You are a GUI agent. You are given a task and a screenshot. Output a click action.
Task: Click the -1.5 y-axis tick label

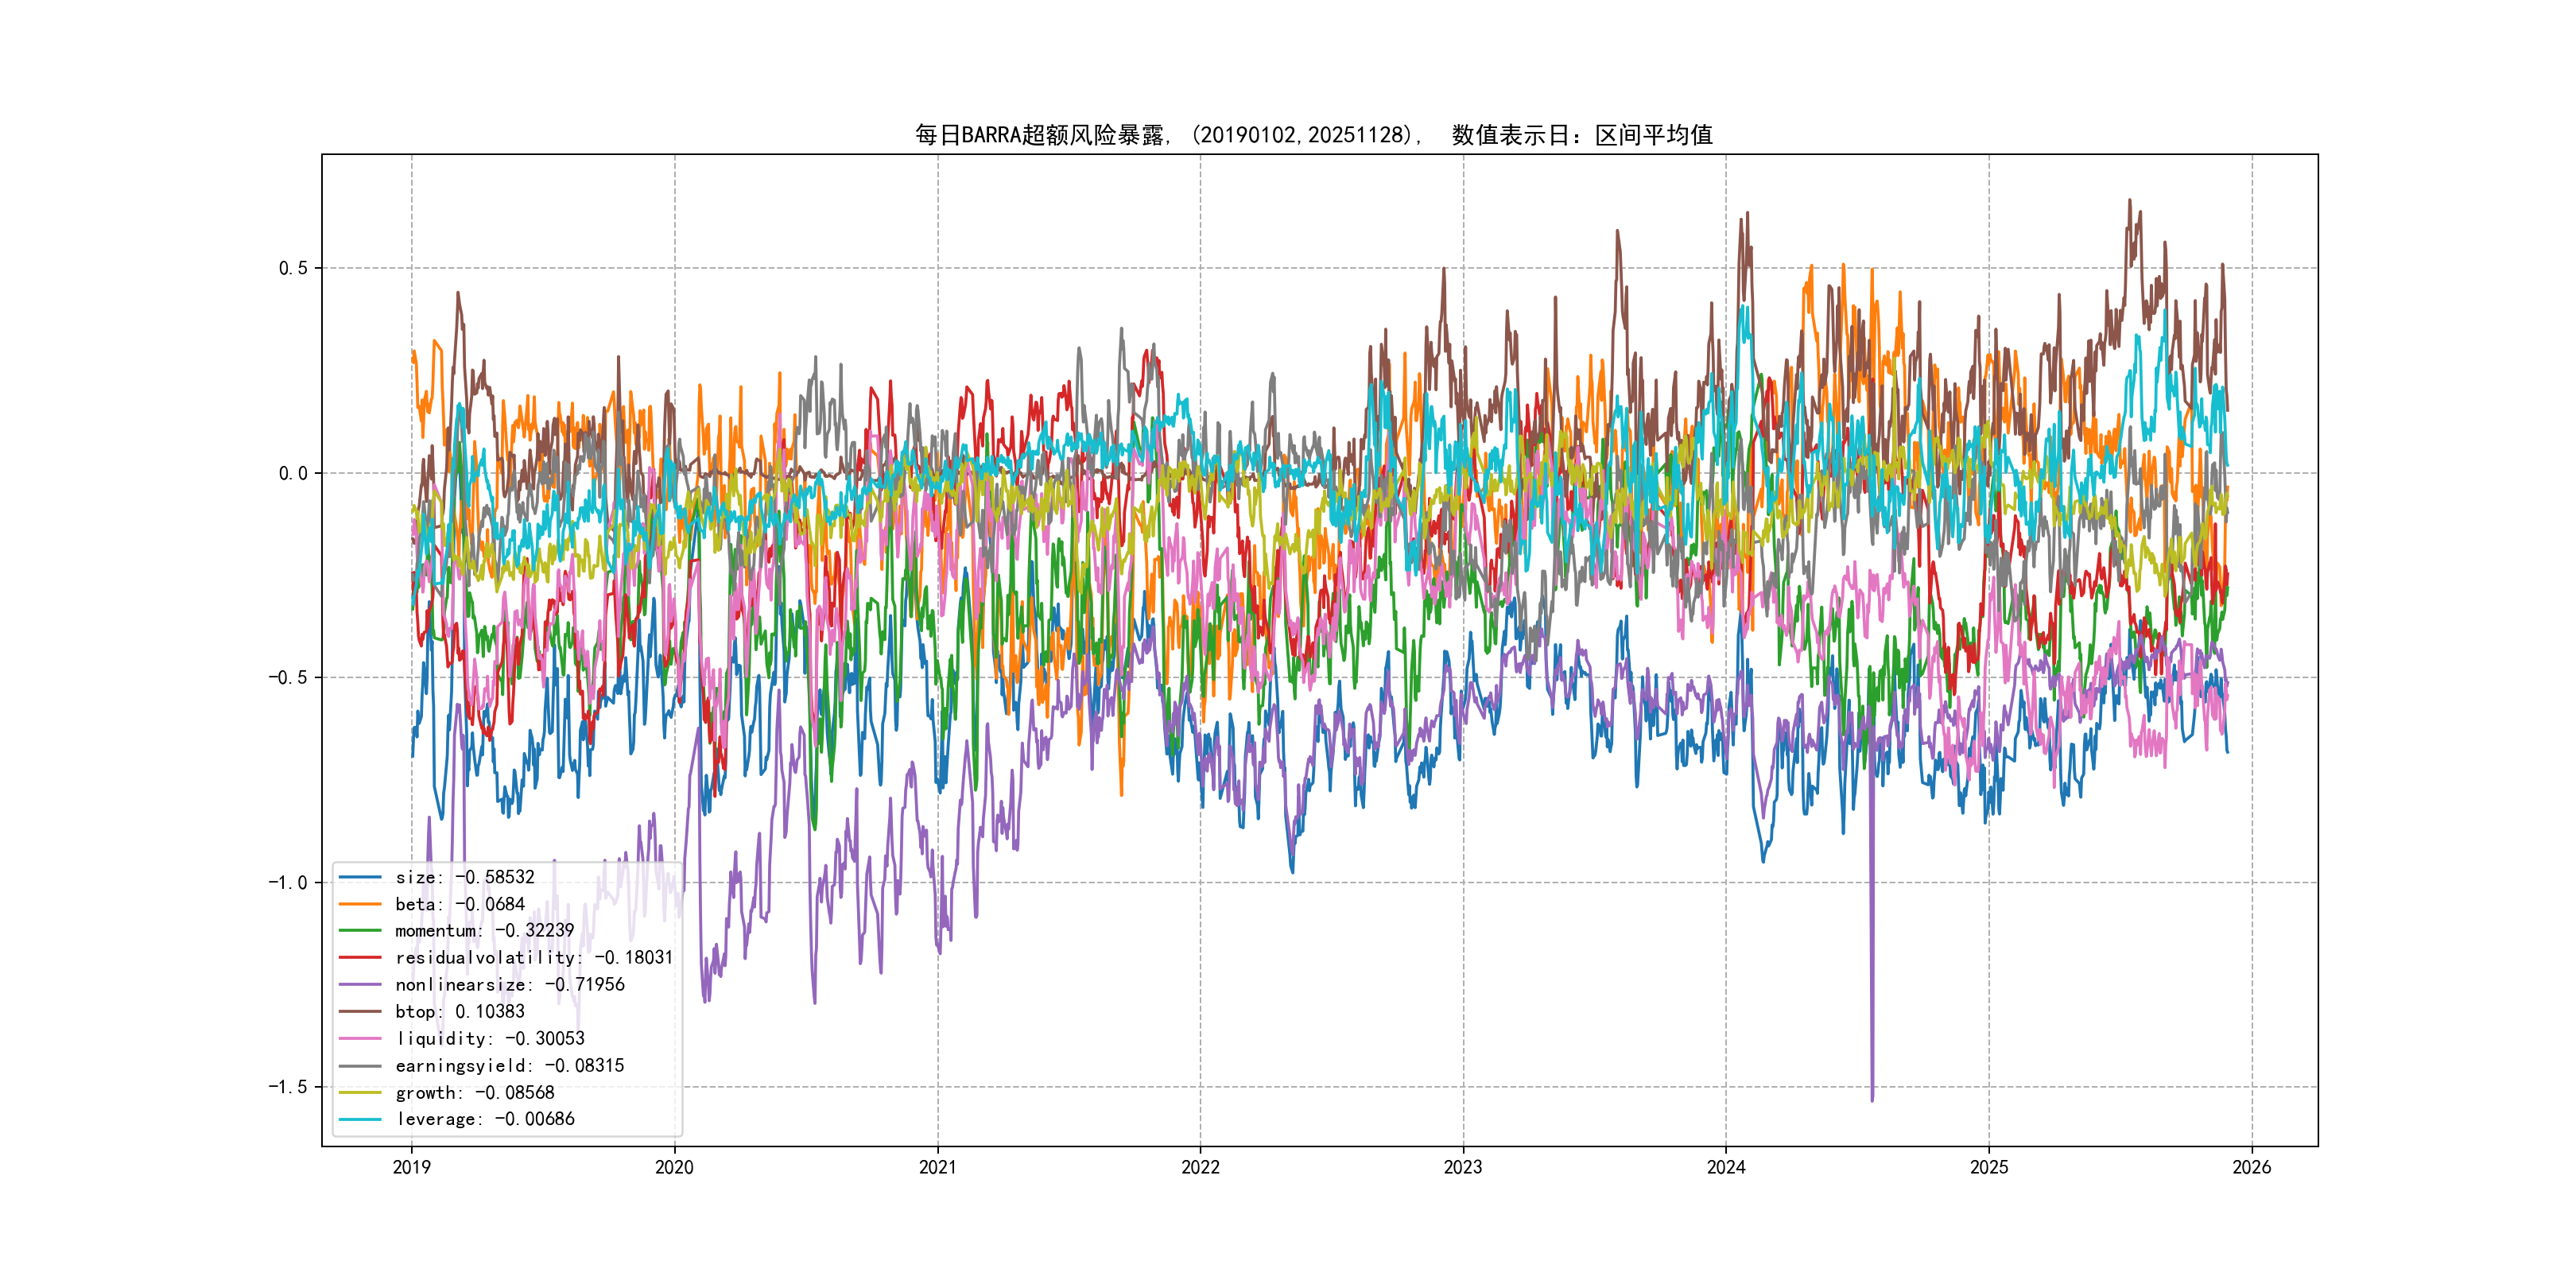(x=288, y=1087)
